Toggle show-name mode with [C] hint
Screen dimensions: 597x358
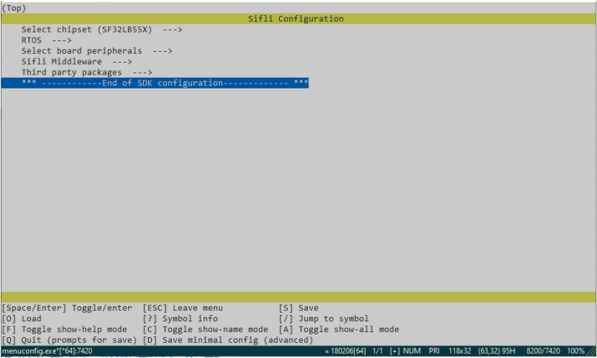click(205, 329)
